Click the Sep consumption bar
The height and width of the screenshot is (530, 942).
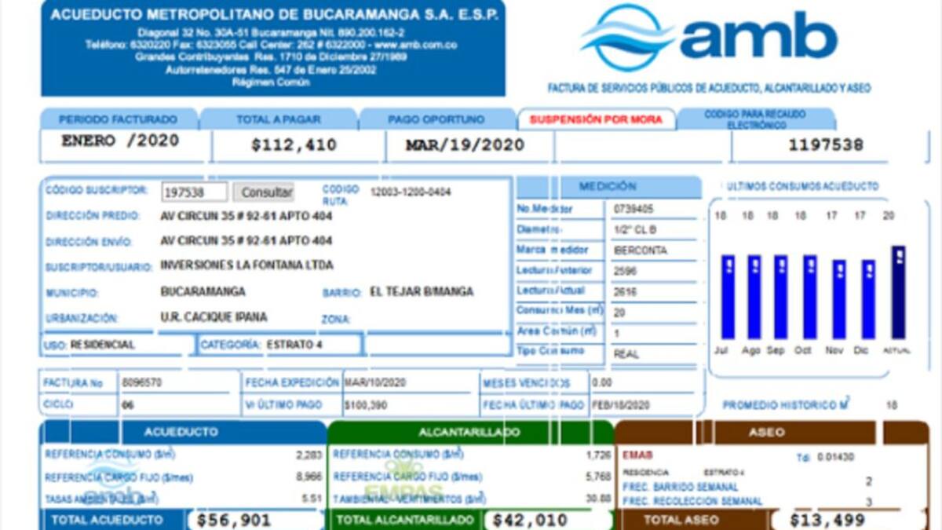[781, 296]
